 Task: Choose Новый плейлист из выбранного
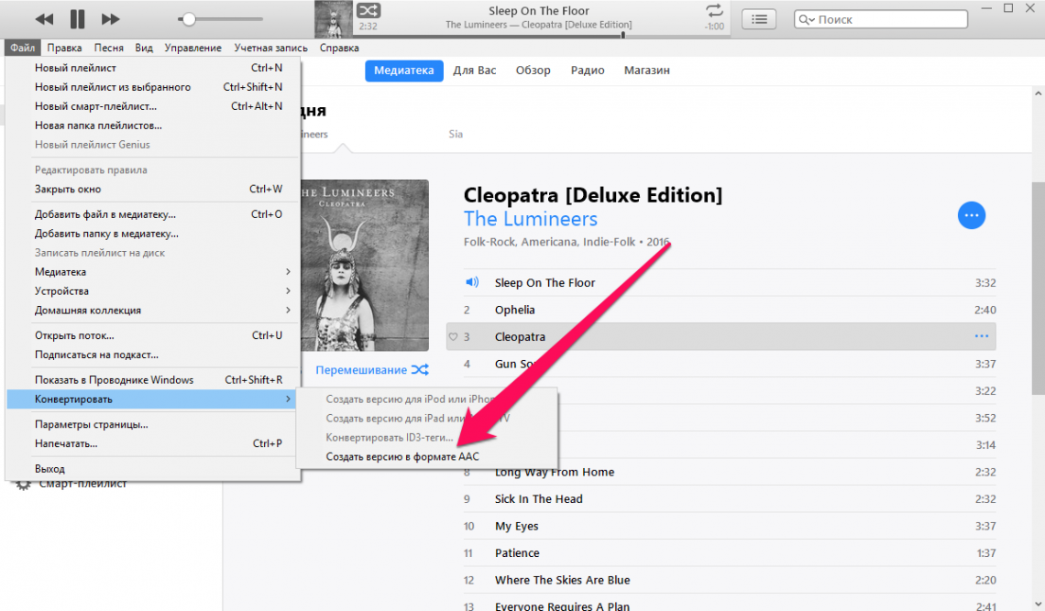pos(153,87)
